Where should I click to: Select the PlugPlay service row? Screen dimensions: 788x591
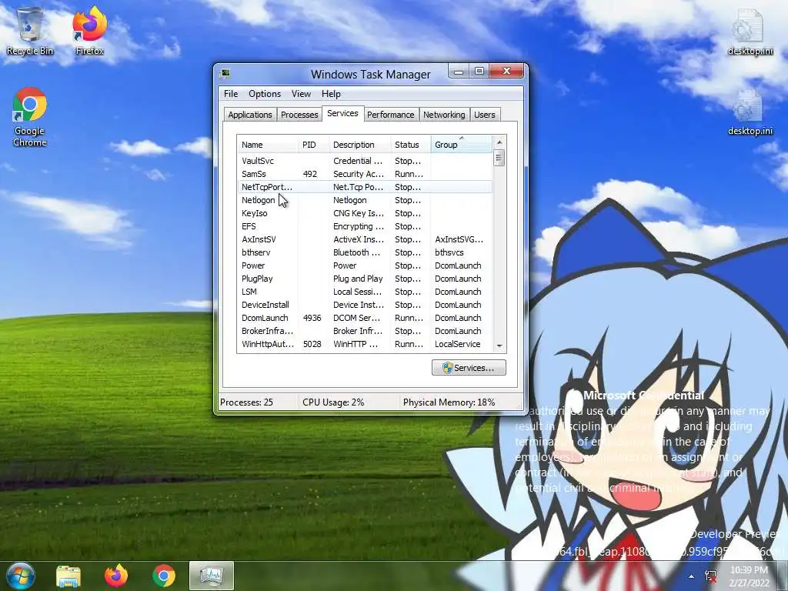tap(364, 279)
